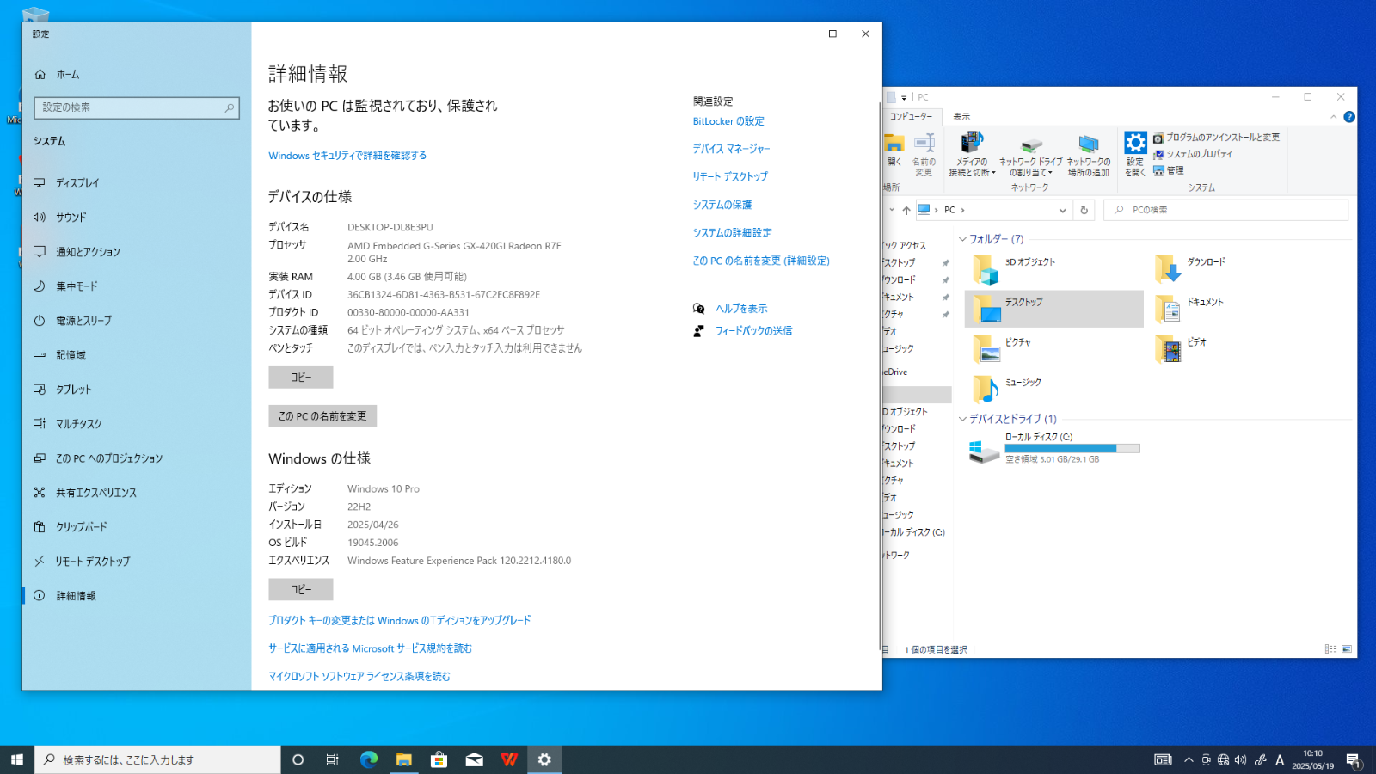Open the BitLocker の設定 link
The width and height of the screenshot is (1376, 774).
tap(728, 121)
